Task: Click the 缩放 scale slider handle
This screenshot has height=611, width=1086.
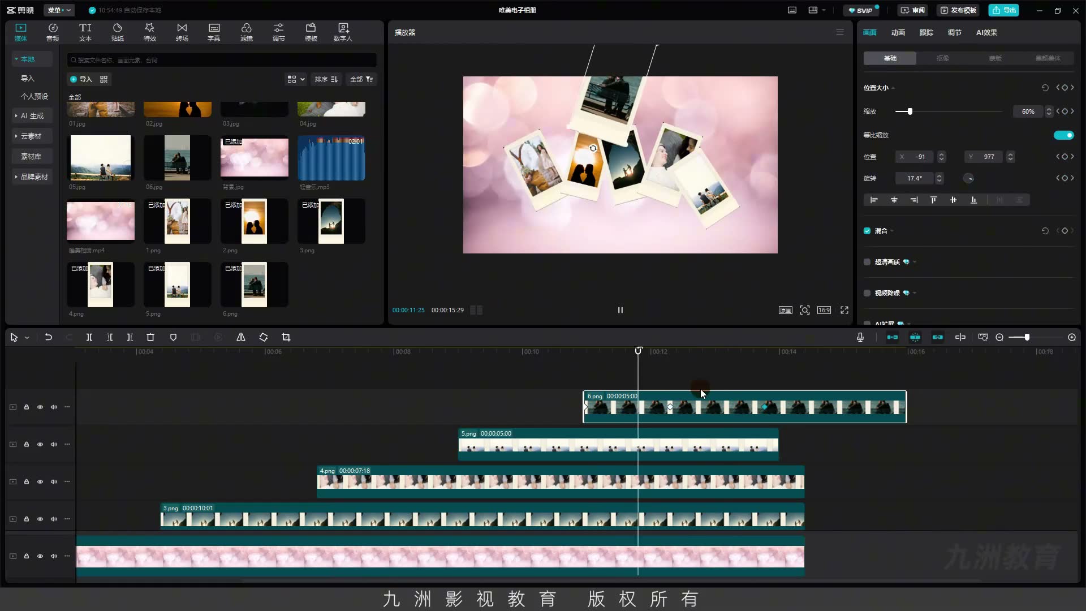Action: (x=910, y=111)
